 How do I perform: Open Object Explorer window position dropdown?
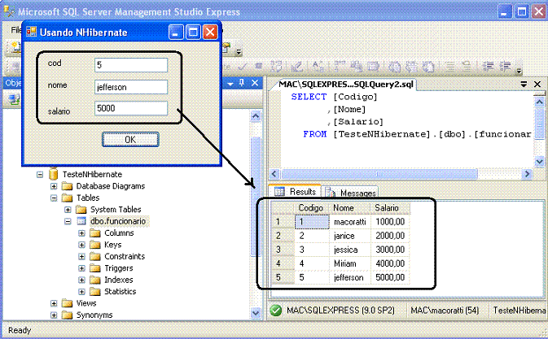tap(230, 84)
